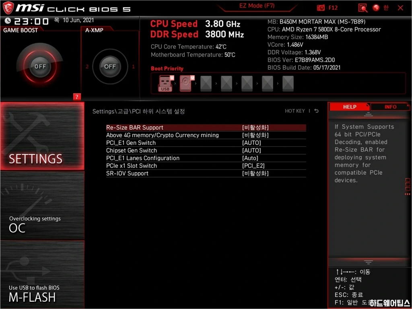Click the VCore 1.486V reading
The height and width of the screenshot is (309, 412).
[x=285, y=44]
